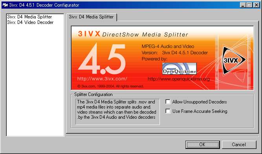Enable Allow Unsupported Decoders checkbox
Image resolution: width=262 pixels, height=154 pixels.
(x=168, y=101)
